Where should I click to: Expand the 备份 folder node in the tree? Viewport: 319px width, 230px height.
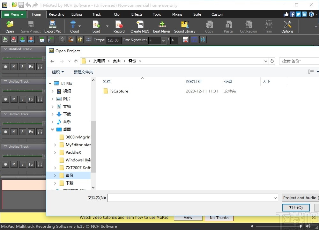(55, 175)
